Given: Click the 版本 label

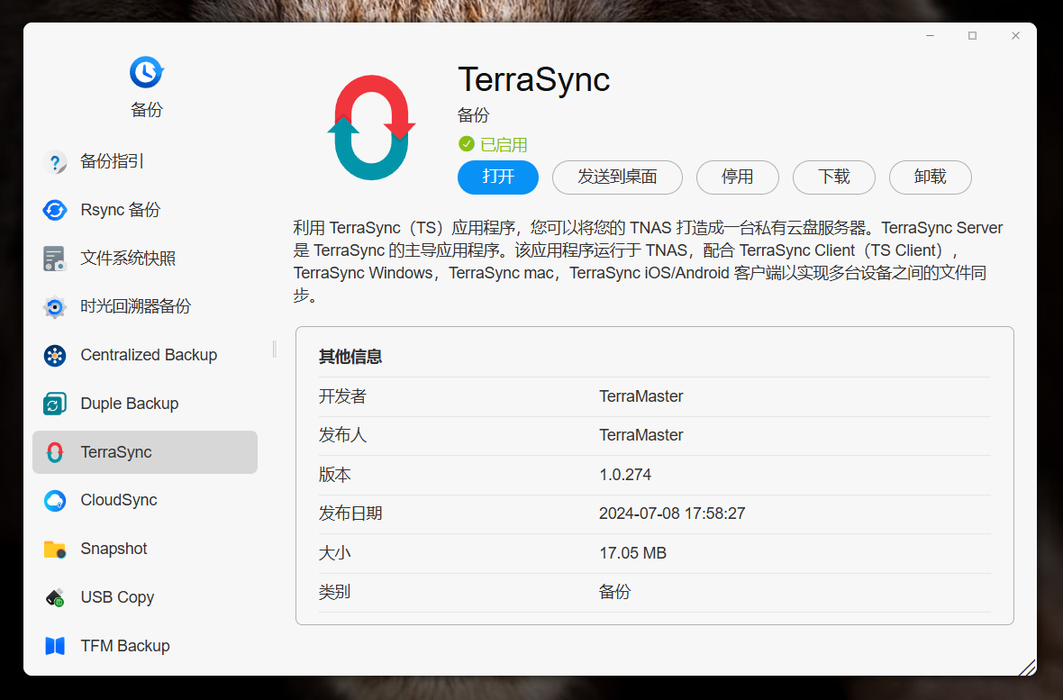Looking at the screenshot, I should click(x=335, y=475).
